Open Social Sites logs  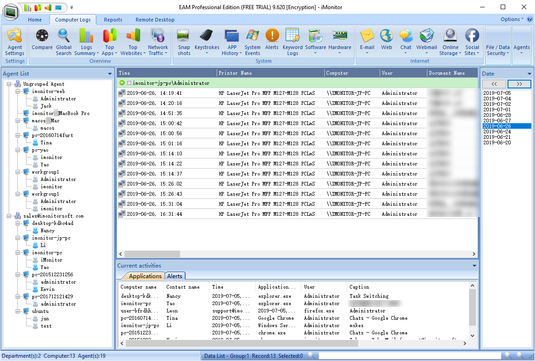click(472, 42)
